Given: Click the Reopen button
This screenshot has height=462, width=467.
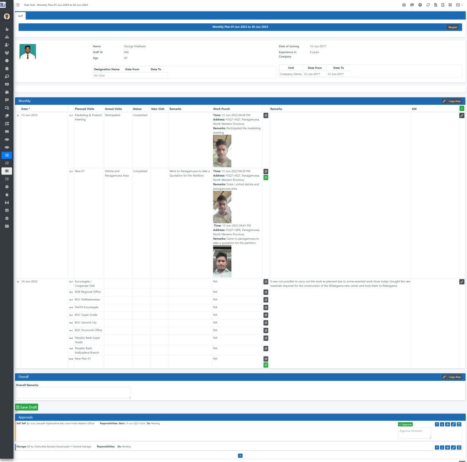Looking at the screenshot, I should pyautogui.click(x=453, y=27).
